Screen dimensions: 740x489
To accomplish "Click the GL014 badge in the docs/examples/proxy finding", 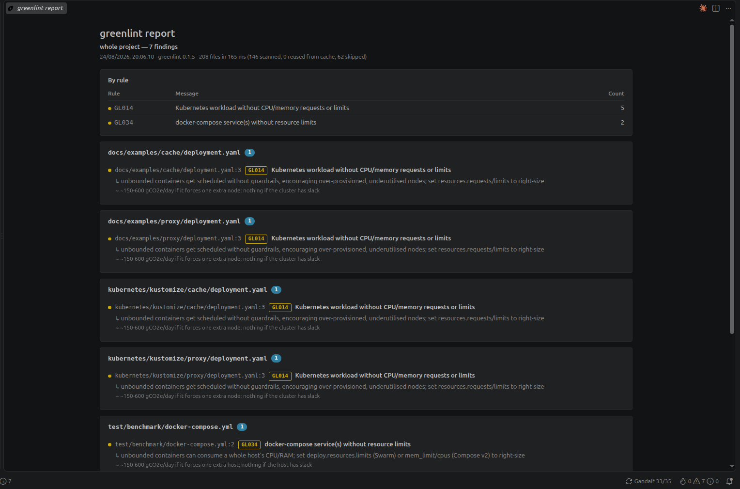I will 256,238.
